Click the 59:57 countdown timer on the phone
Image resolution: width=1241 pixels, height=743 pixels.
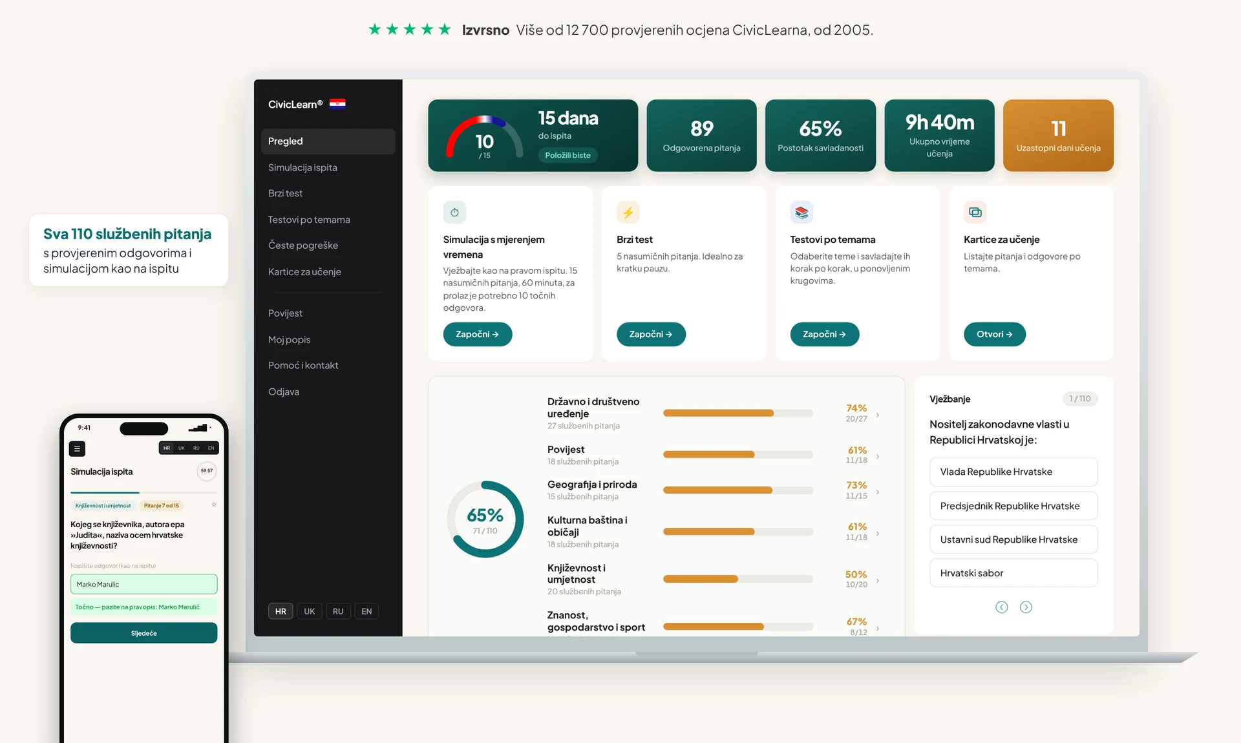click(x=207, y=471)
